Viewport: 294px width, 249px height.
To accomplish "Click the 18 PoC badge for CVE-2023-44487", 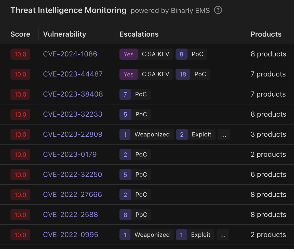I will pos(193,74).
